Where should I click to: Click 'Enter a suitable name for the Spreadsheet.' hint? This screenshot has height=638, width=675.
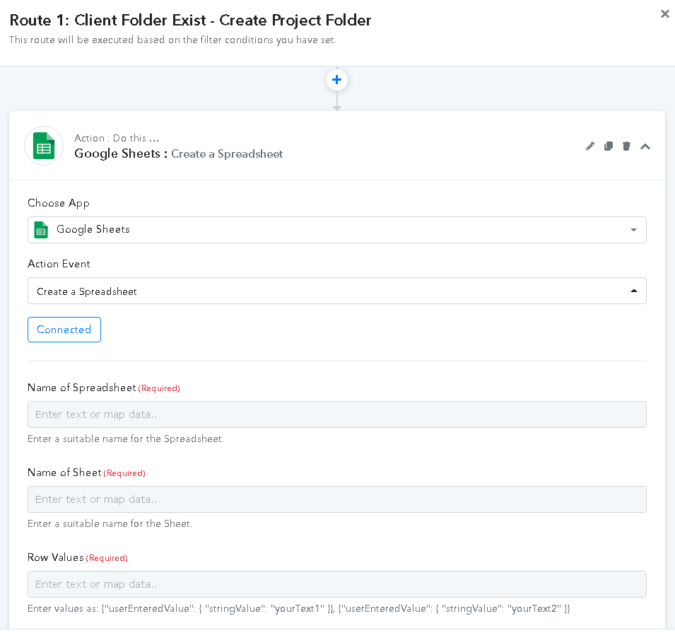[126, 439]
